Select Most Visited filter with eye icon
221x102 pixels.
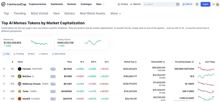(59, 54)
